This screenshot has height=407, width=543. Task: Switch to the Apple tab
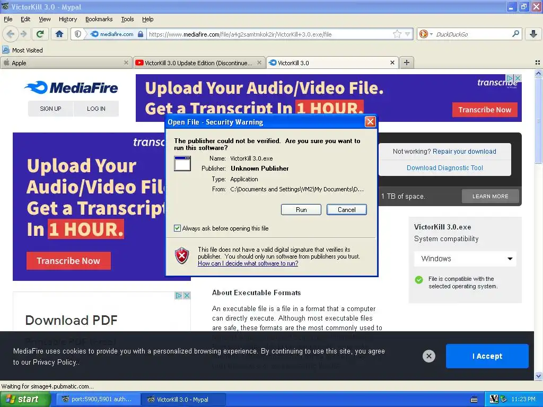66,63
